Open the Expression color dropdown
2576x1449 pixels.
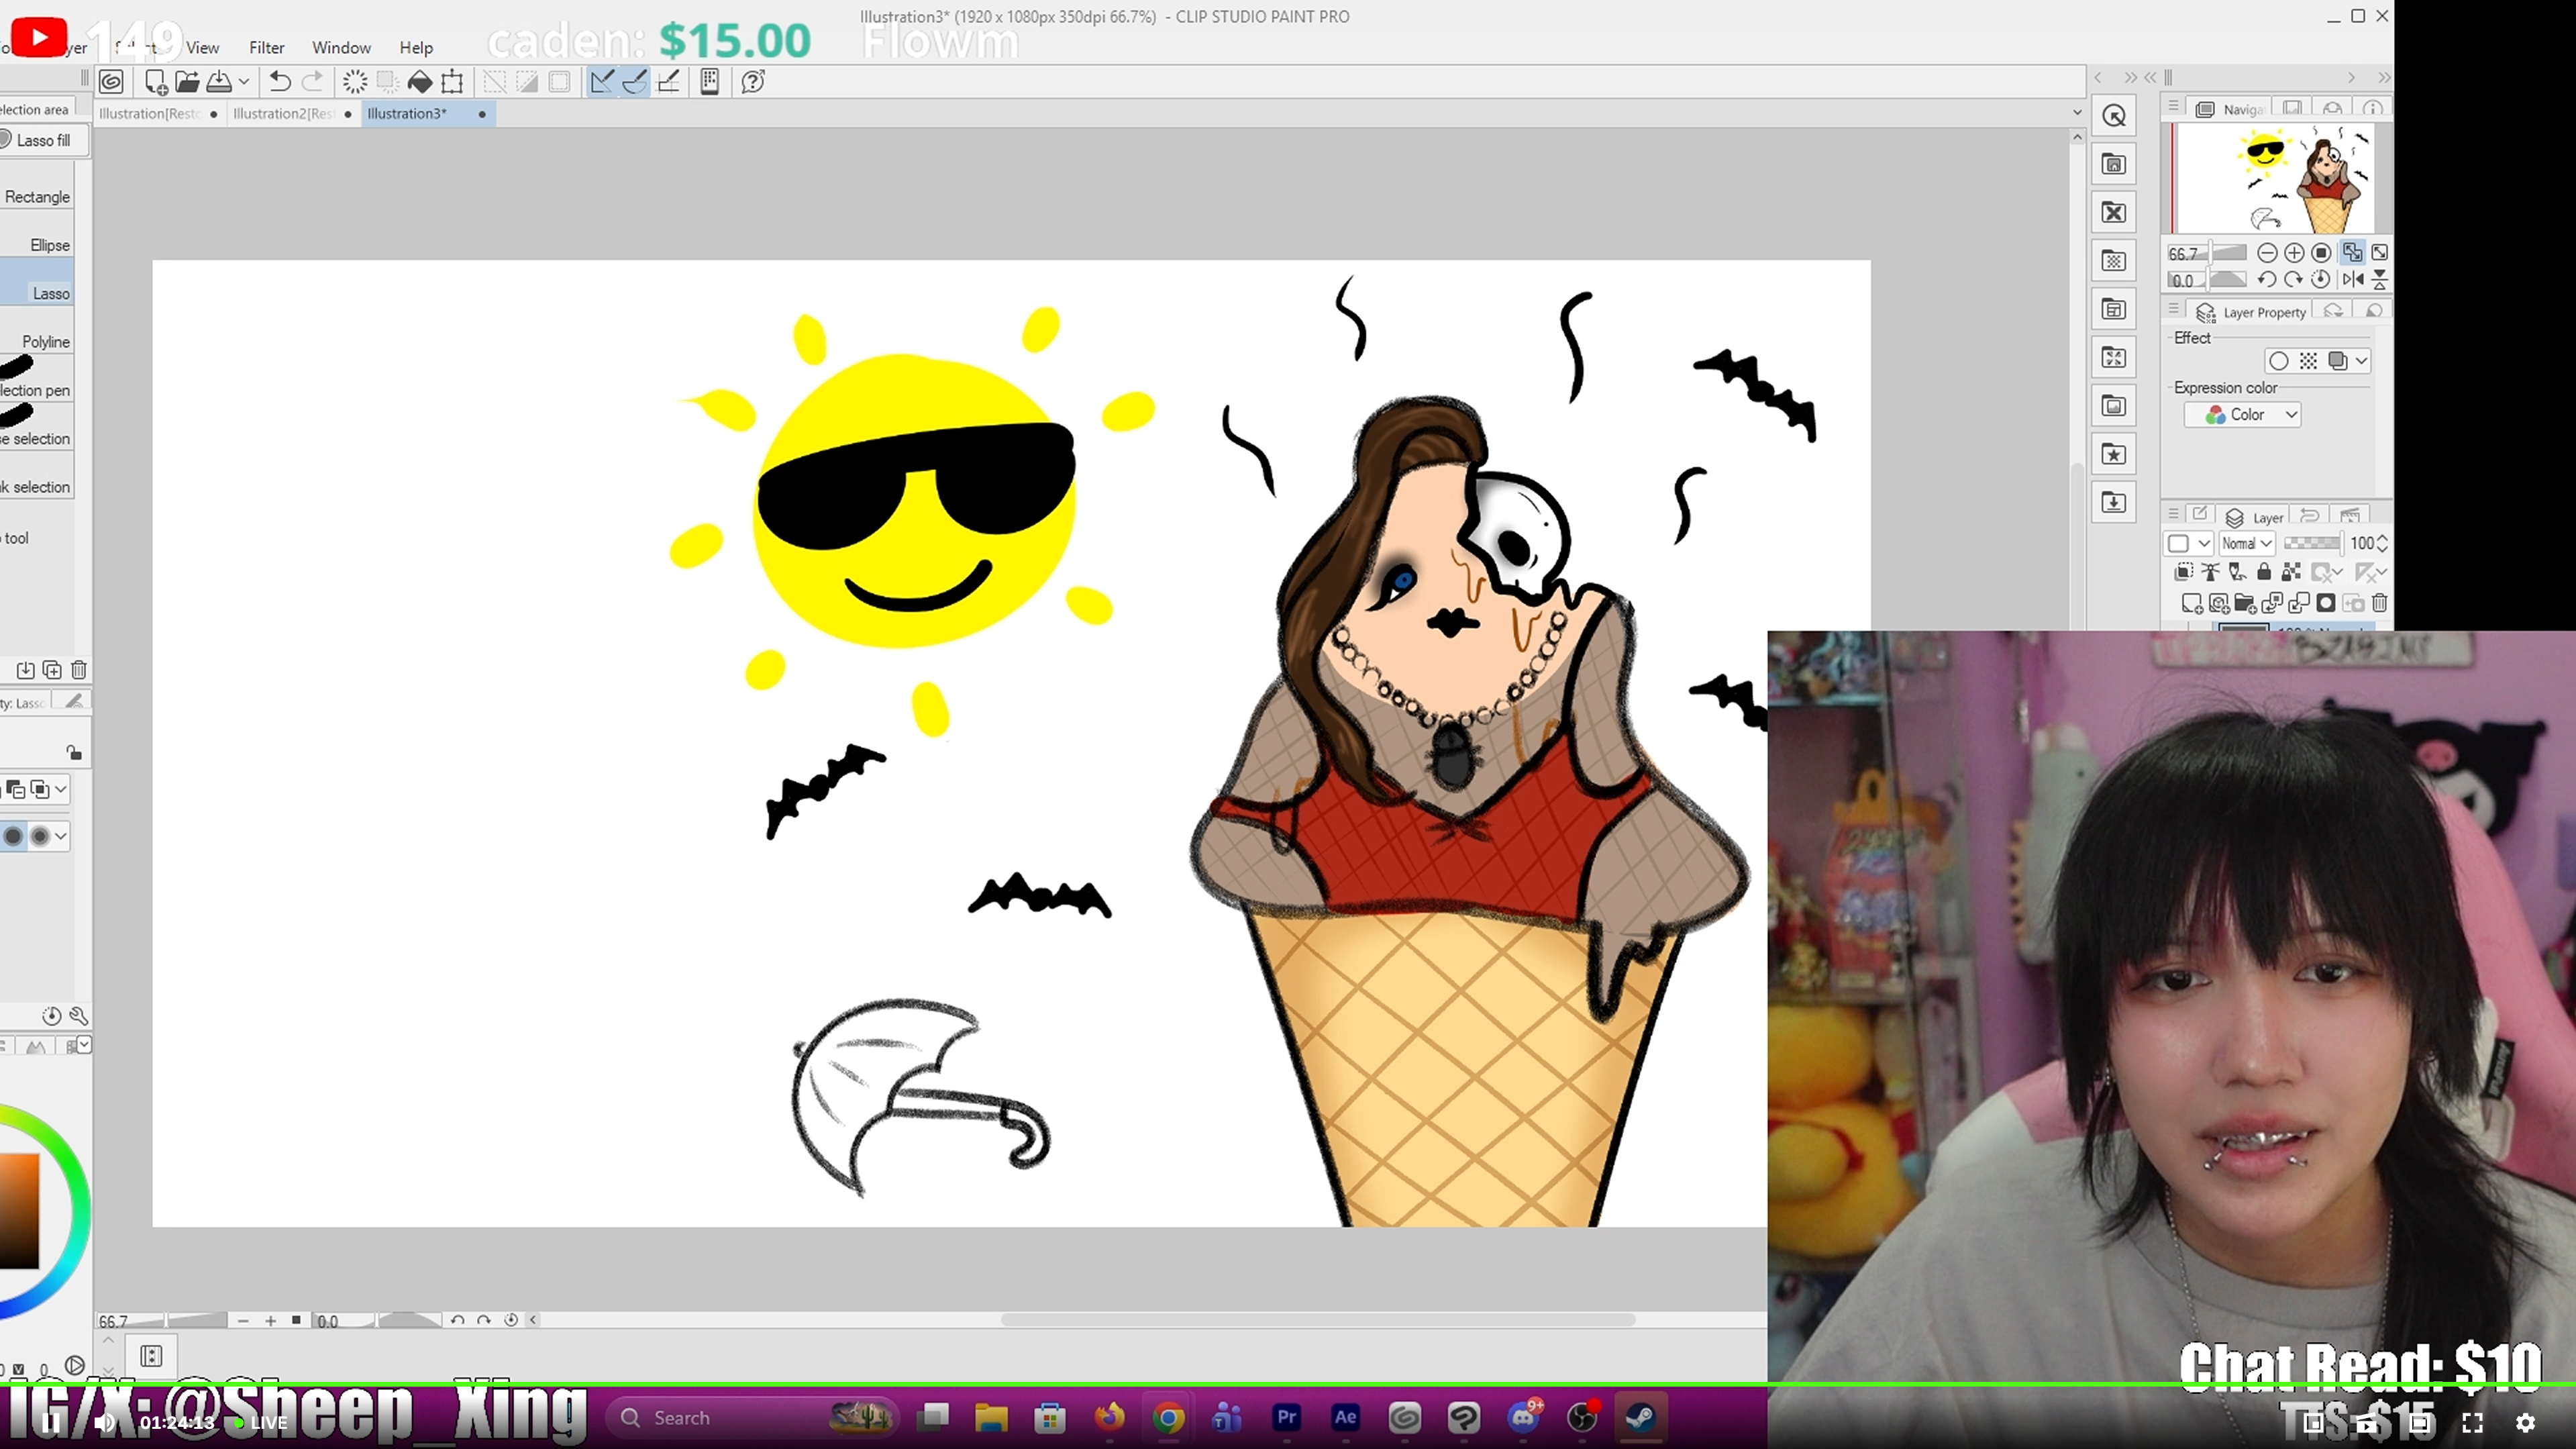coord(2242,415)
